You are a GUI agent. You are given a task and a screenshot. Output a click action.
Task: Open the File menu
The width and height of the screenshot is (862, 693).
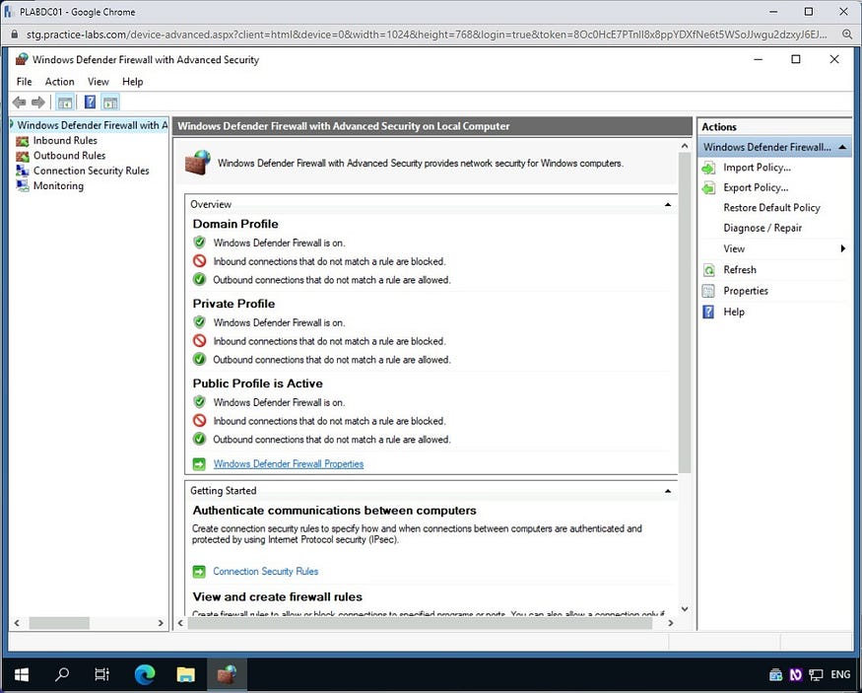pyautogui.click(x=25, y=82)
